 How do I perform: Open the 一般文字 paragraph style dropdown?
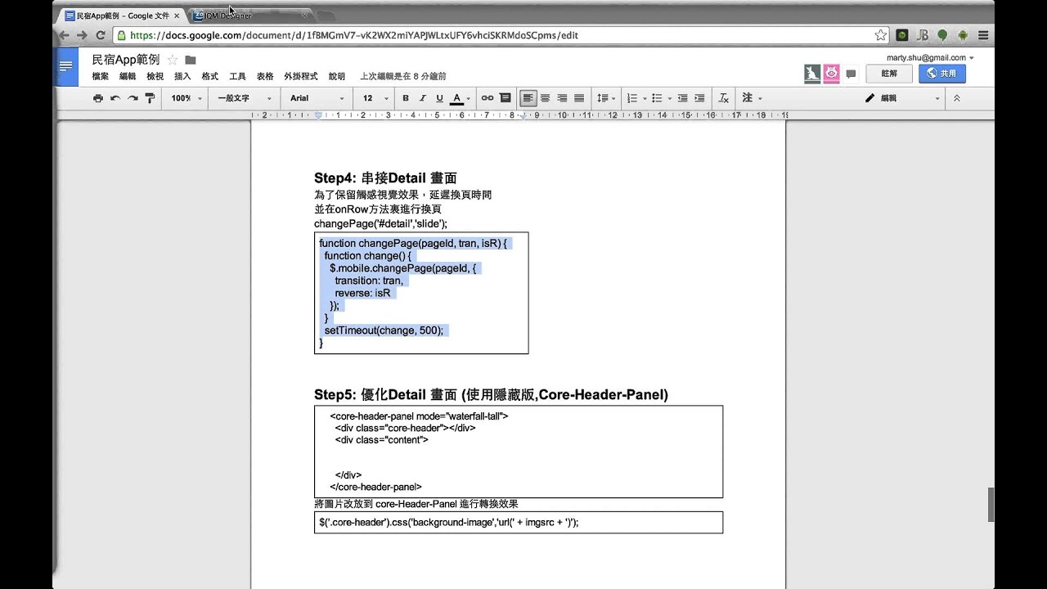coord(243,98)
